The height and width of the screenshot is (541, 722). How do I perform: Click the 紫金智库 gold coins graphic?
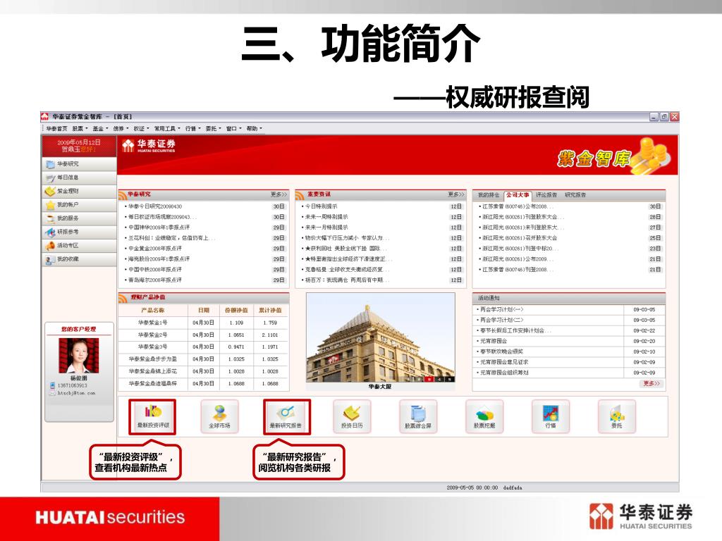click(651, 156)
